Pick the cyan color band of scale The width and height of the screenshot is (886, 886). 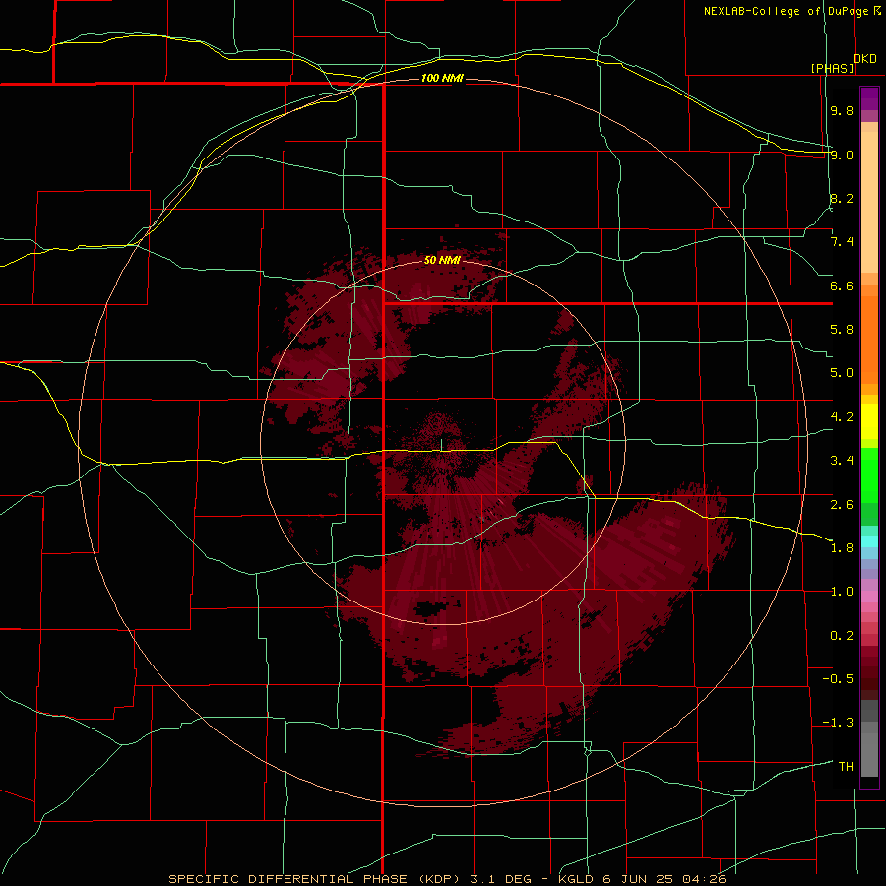coord(869,541)
